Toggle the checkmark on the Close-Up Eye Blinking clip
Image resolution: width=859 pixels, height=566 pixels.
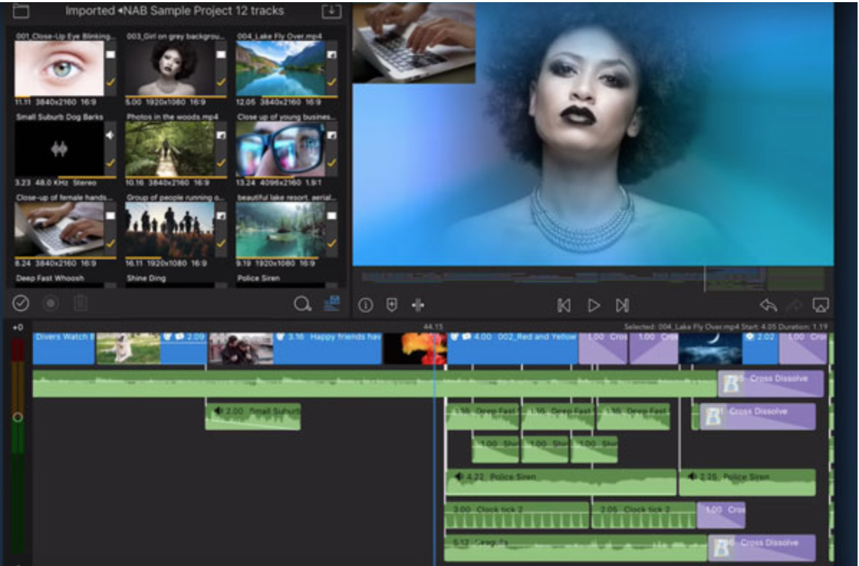click(x=111, y=83)
